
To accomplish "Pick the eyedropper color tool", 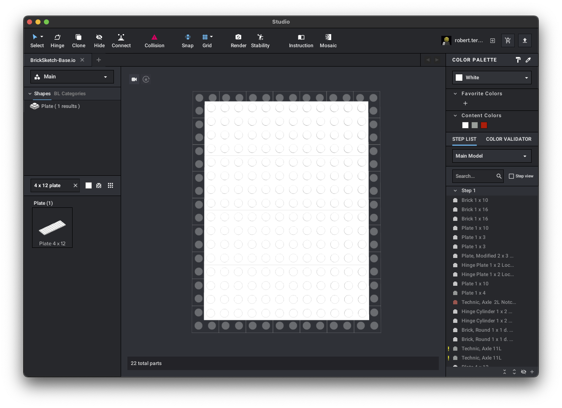I will (x=528, y=60).
